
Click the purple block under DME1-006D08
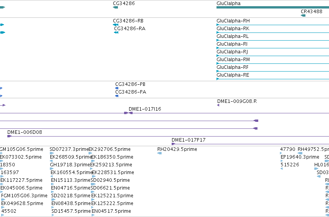pyautogui.click(x=9, y=136)
